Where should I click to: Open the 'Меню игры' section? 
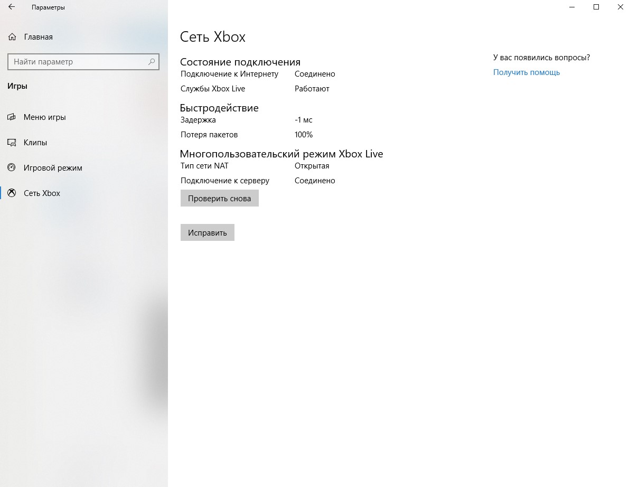tap(44, 117)
